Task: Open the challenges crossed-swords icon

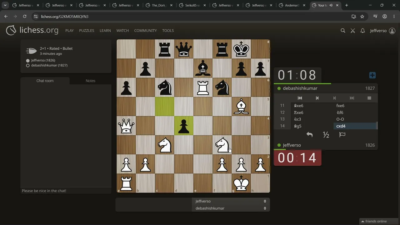Action: coord(353,31)
